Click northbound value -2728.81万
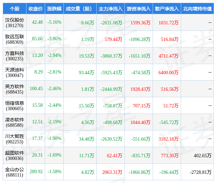The height and width of the screenshot is (183, 214). [201, 172]
